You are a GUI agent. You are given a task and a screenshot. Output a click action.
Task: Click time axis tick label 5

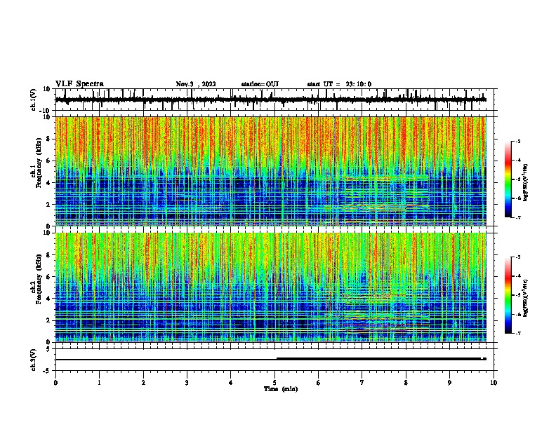click(x=274, y=383)
